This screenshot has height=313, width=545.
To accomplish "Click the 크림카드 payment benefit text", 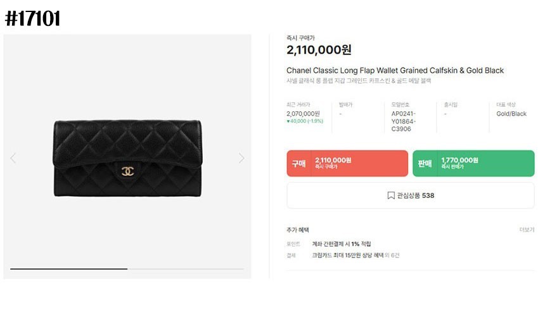I will coord(347,255).
